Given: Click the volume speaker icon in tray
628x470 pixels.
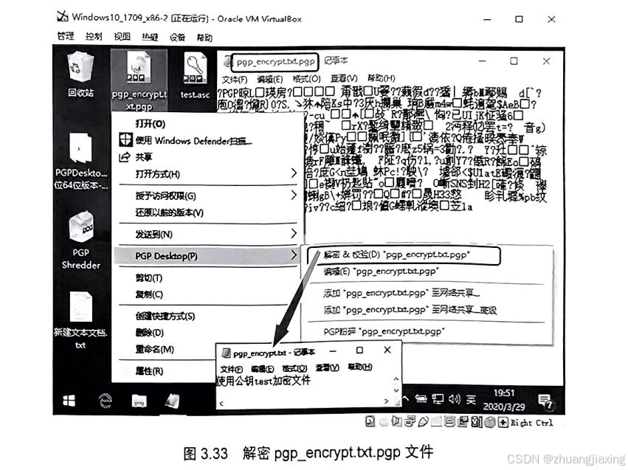Looking at the screenshot, I should click(455, 398).
